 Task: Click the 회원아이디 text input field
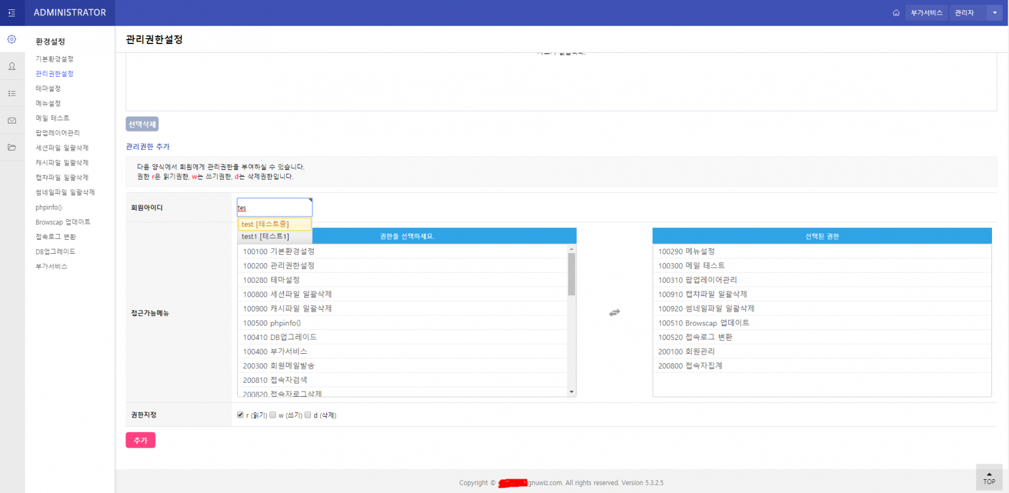pyautogui.click(x=274, y=208)
